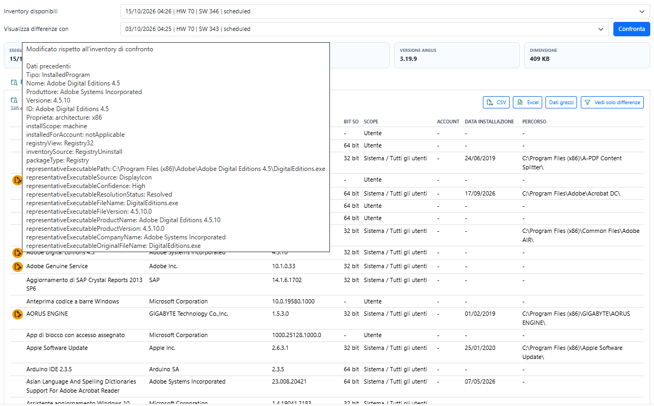Select version 1.5.3.0 cell
The width and height of the screenshot is (654, 406).
[280, 314]
